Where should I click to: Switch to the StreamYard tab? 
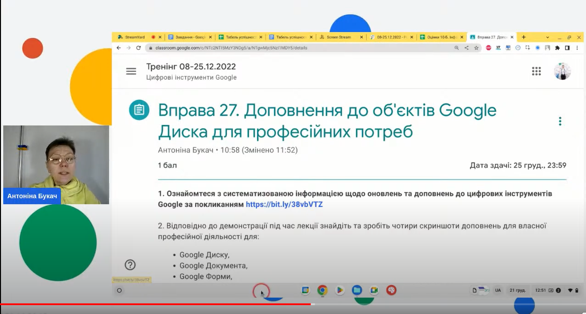(135, 37)
